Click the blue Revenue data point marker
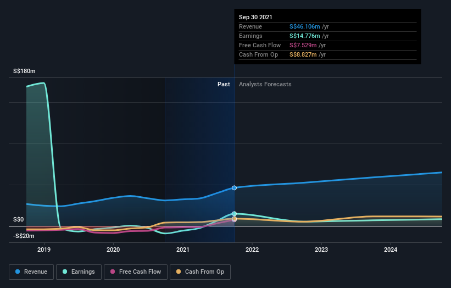 pos(235,188)
